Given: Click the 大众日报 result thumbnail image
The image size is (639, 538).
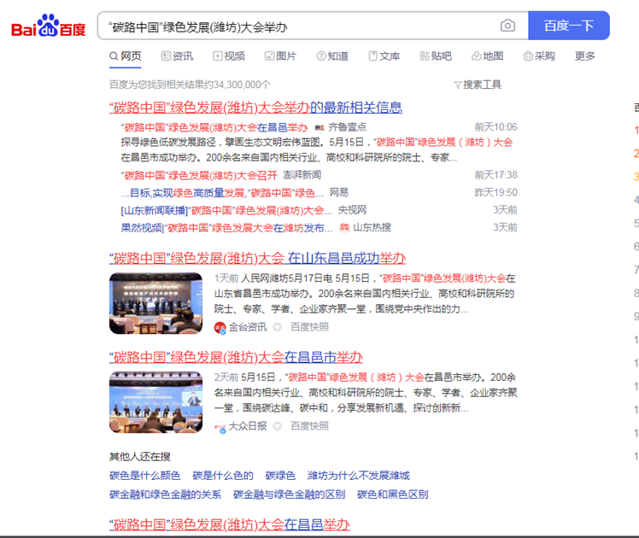Looking at the screenshot, I should [x=155, y=402].
